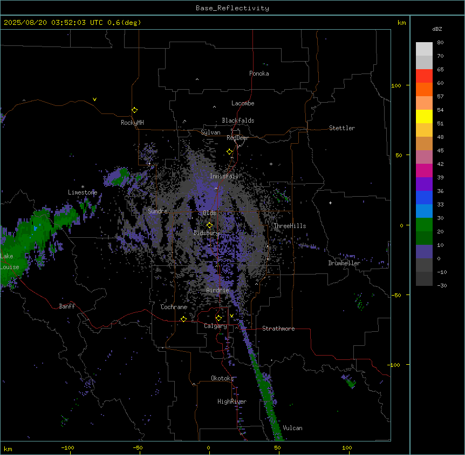Pick the bright yellow 51-54 dBZ swatch

[424, 116]
